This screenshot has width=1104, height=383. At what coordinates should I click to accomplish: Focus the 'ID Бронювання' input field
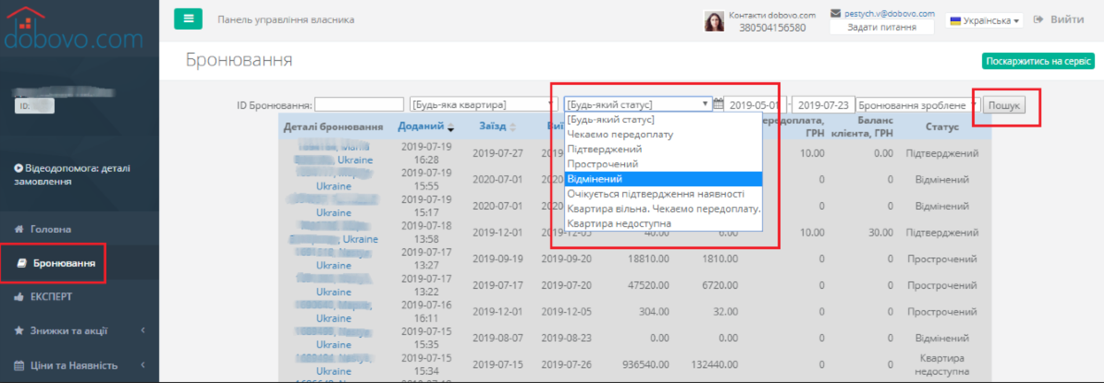[x=359, y=105]
